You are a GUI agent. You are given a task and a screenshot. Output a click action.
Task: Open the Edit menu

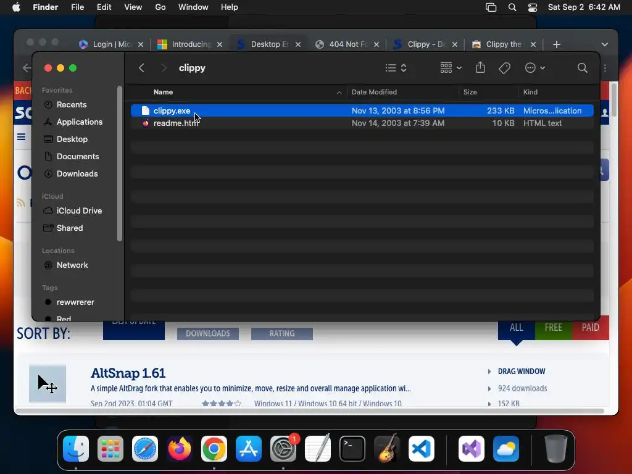pyautogui.click(x=104, y=7)
